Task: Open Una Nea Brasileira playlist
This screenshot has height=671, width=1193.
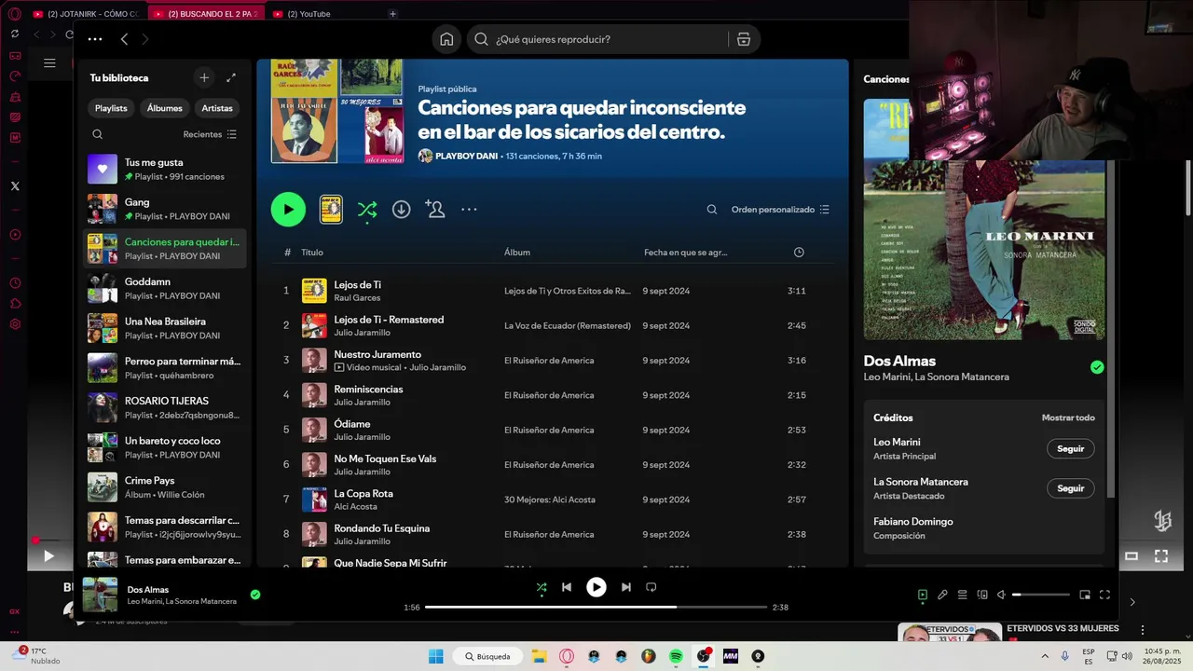Action: [165, 328]
